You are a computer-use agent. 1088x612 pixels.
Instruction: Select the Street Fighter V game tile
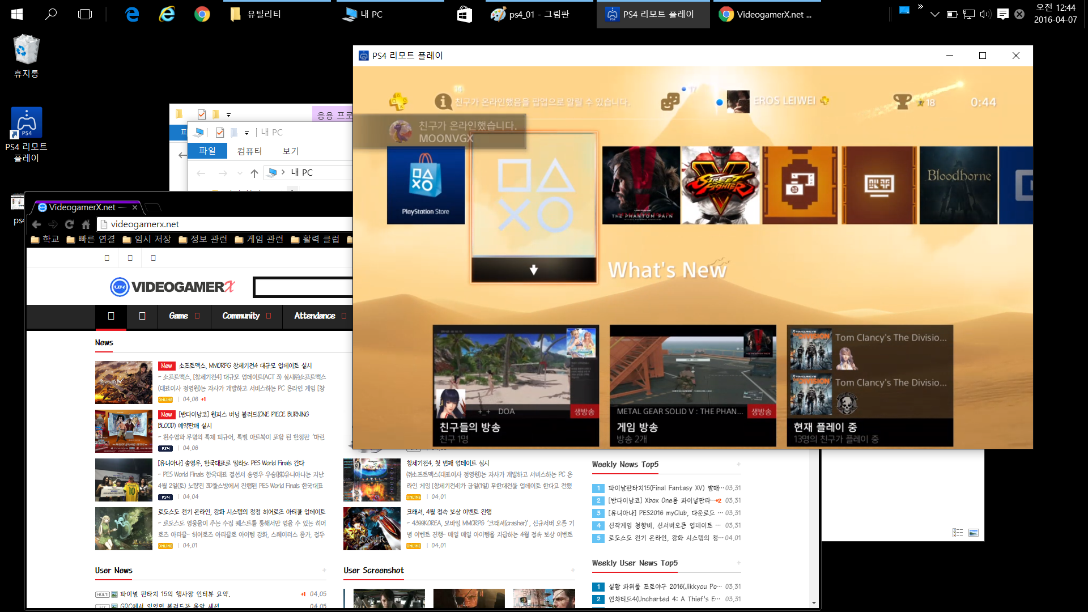720,185
